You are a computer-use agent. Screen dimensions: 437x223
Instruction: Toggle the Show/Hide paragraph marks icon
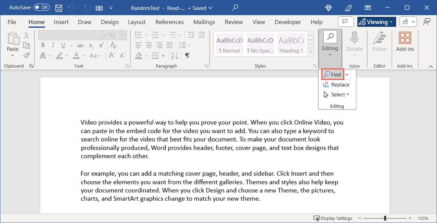click(x=188, y=55)
